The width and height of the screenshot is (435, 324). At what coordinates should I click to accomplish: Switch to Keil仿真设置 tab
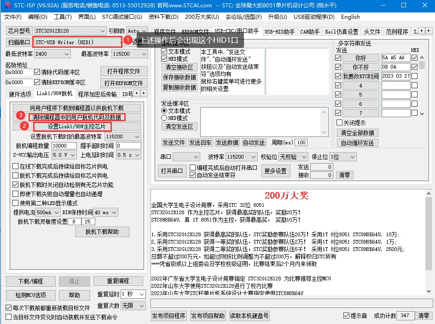[x=342, y=32]
